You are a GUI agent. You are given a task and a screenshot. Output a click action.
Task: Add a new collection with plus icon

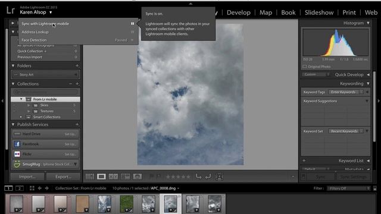(77, 84)
